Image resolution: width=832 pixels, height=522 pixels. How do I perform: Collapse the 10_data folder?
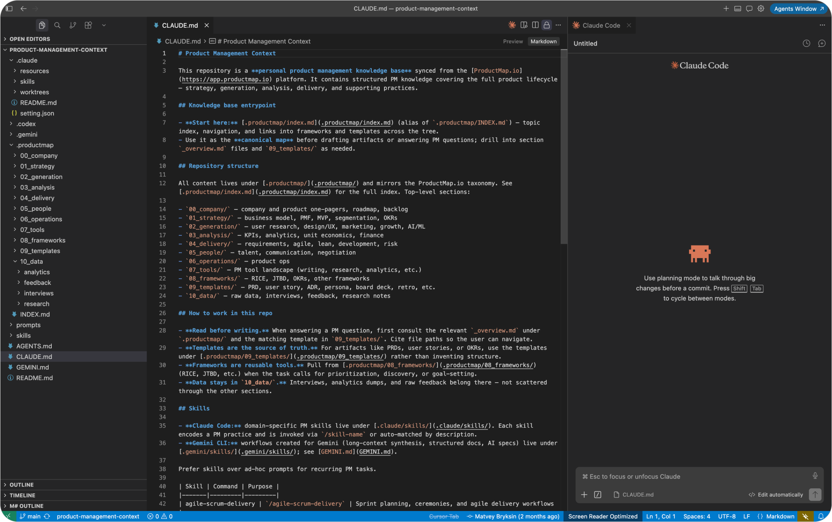click(x=73, y=262)
